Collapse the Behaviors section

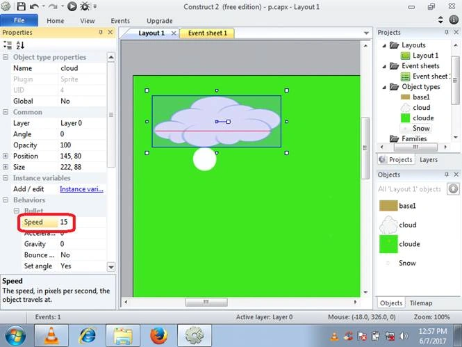point(6,200)
